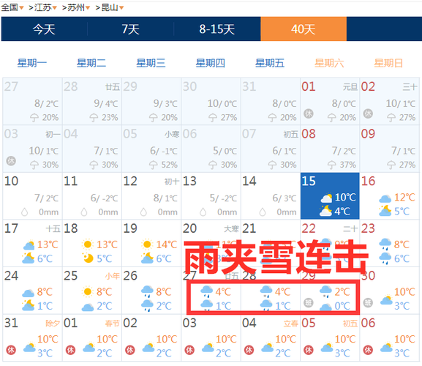
Task: Click the sunny icon on date 18
Action: coord(88,244)
